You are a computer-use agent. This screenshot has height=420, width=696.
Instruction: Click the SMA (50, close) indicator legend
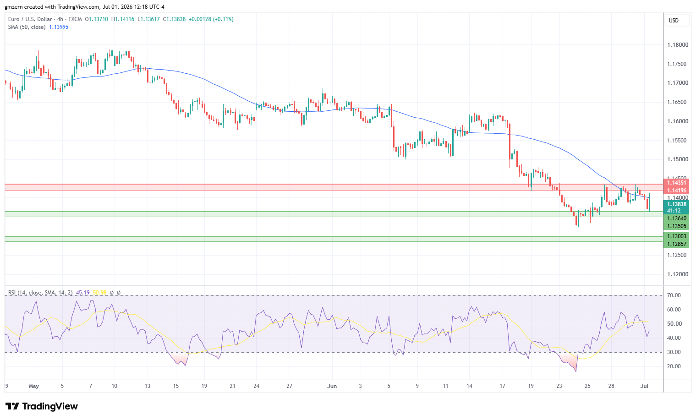pyautogui.click(x=27, y=27)
